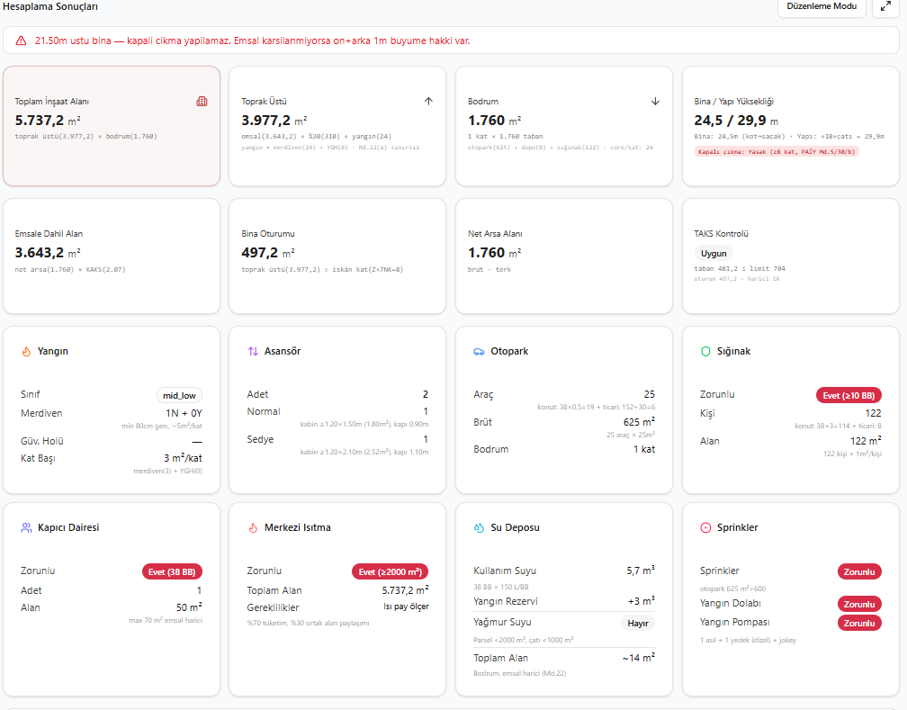
Task: Click the 3.977,2 m² Toprak Üstü value
Action: [x=274, y=121]
